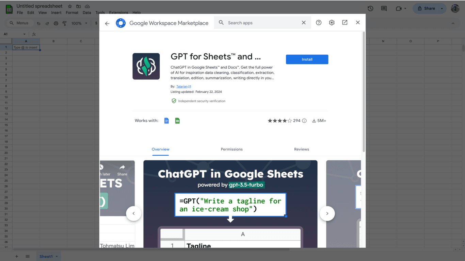
Task: Show next screenshot in carousel
Action: tap(327, 213)
